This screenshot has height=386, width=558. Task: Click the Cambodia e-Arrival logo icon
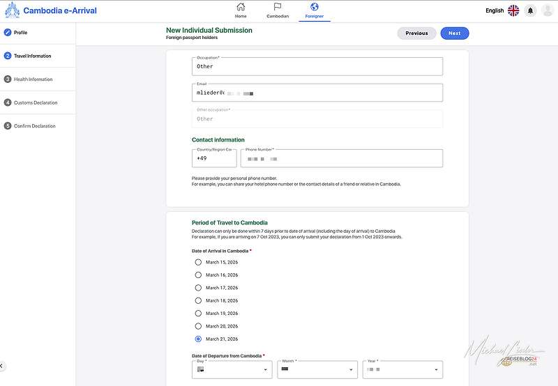12,10
